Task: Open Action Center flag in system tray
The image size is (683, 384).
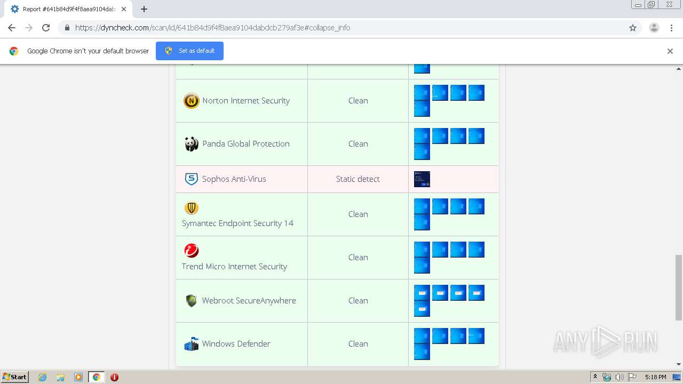Action: (632, 377)
